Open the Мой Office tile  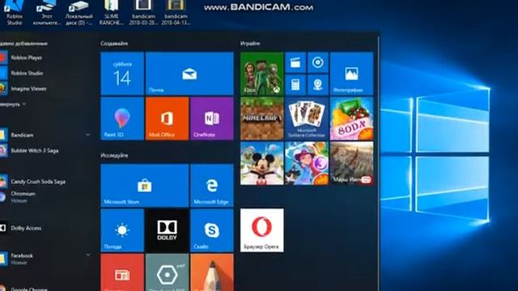(168, 119)
